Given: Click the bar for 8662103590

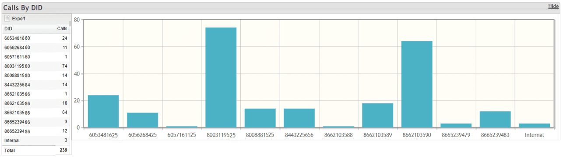Looking at the screenshot, I should click(417, 84).
